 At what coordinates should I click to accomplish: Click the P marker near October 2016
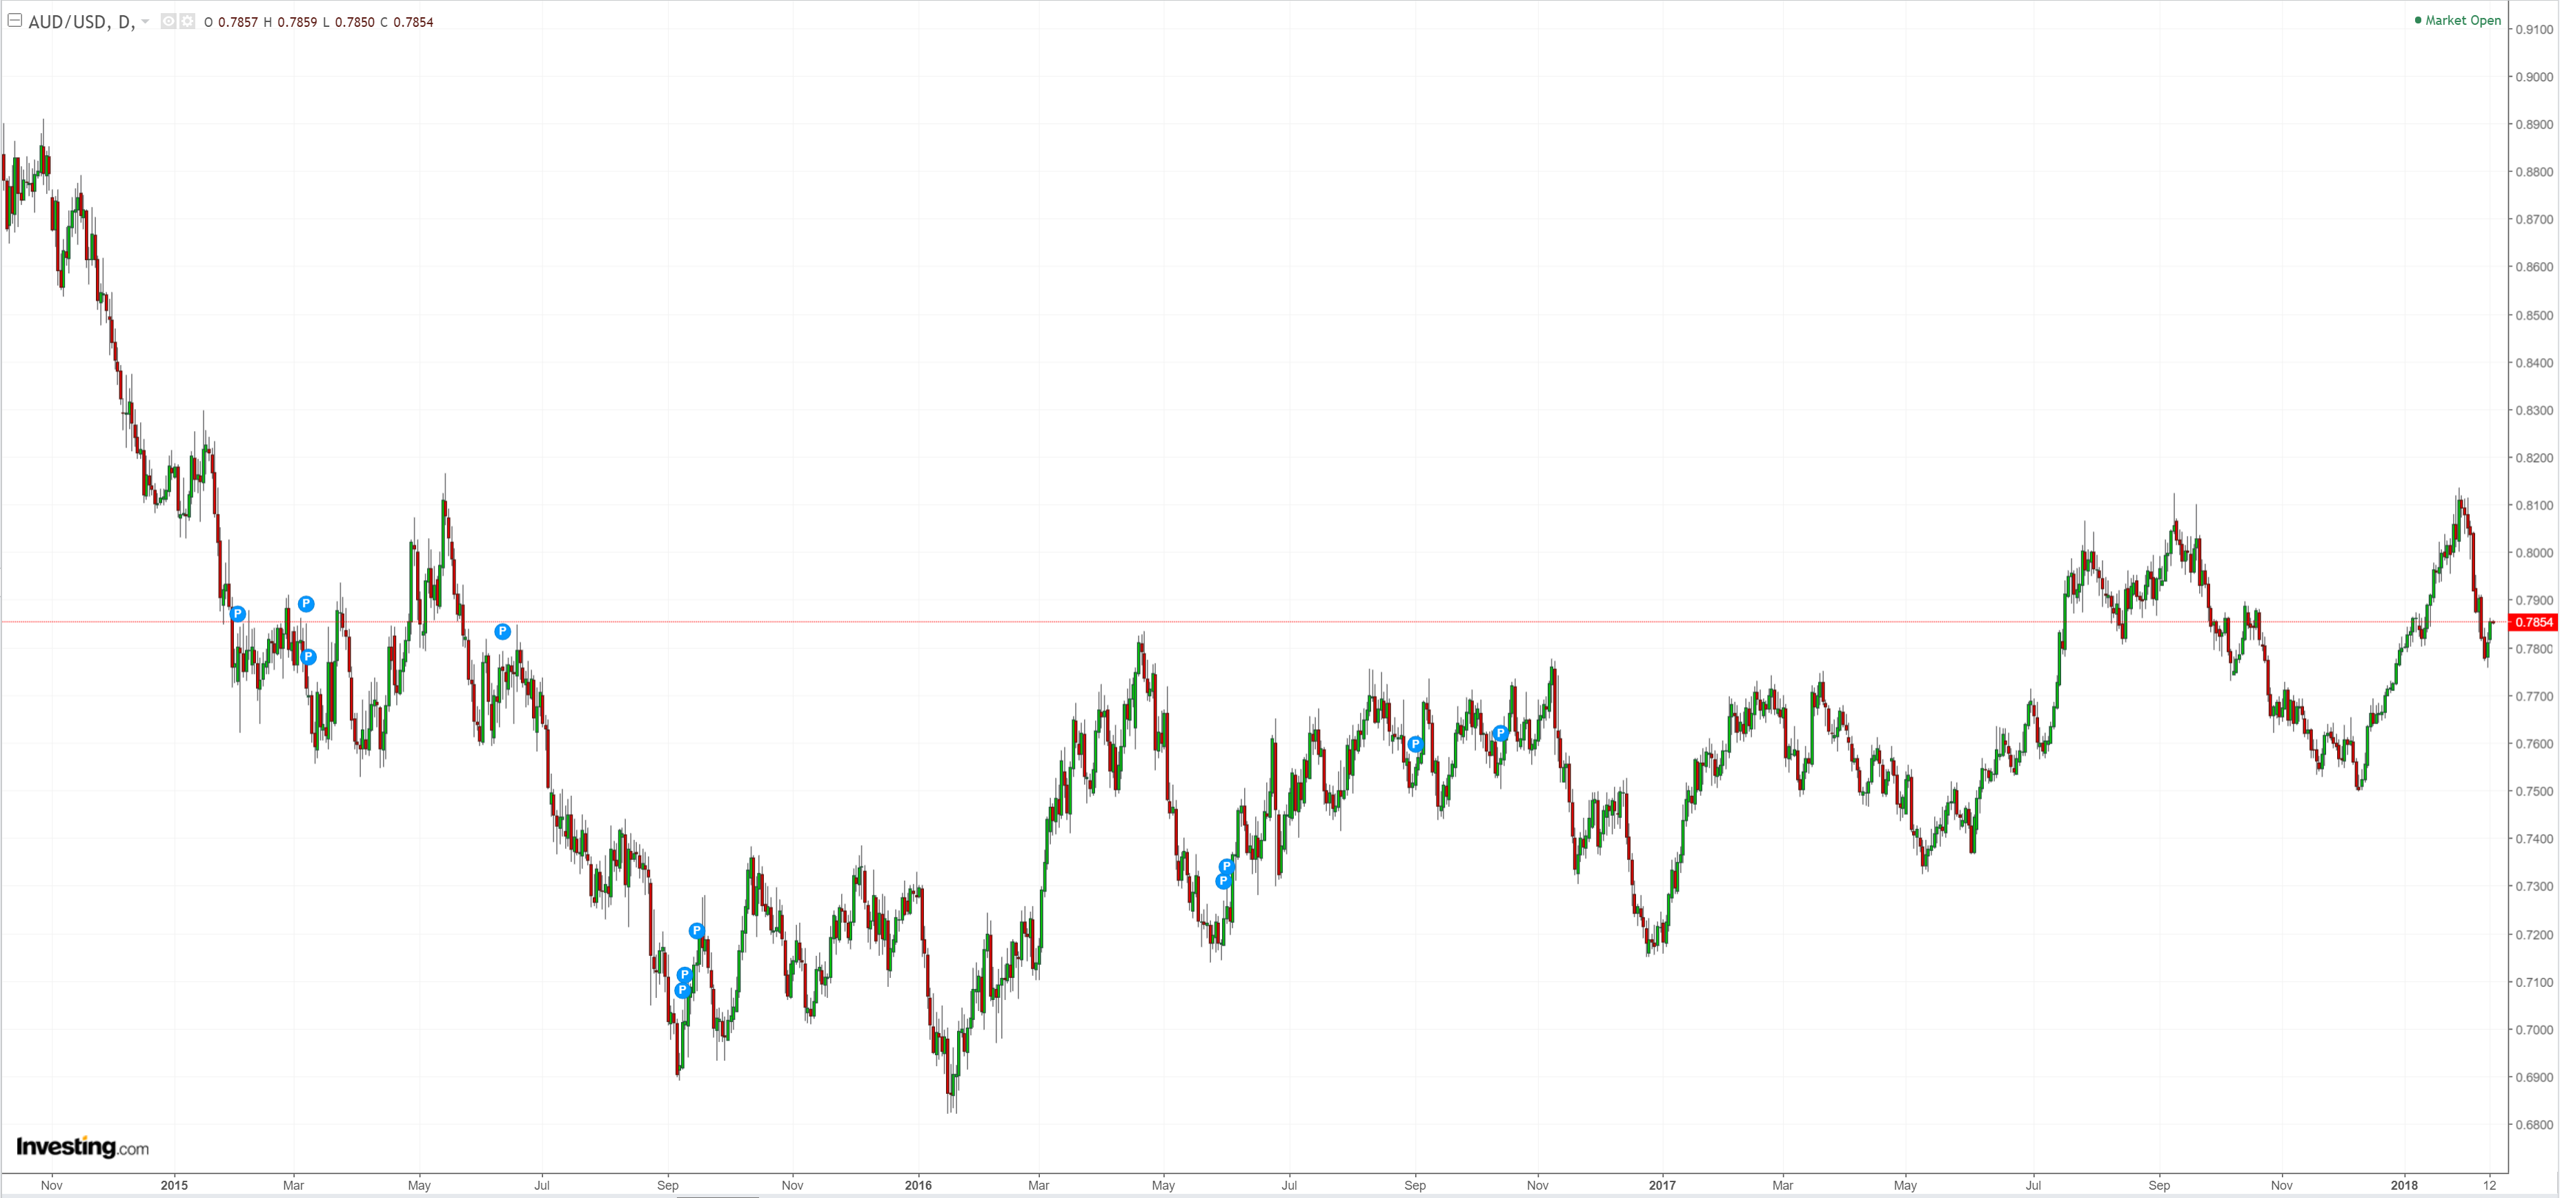[1501, 733]
